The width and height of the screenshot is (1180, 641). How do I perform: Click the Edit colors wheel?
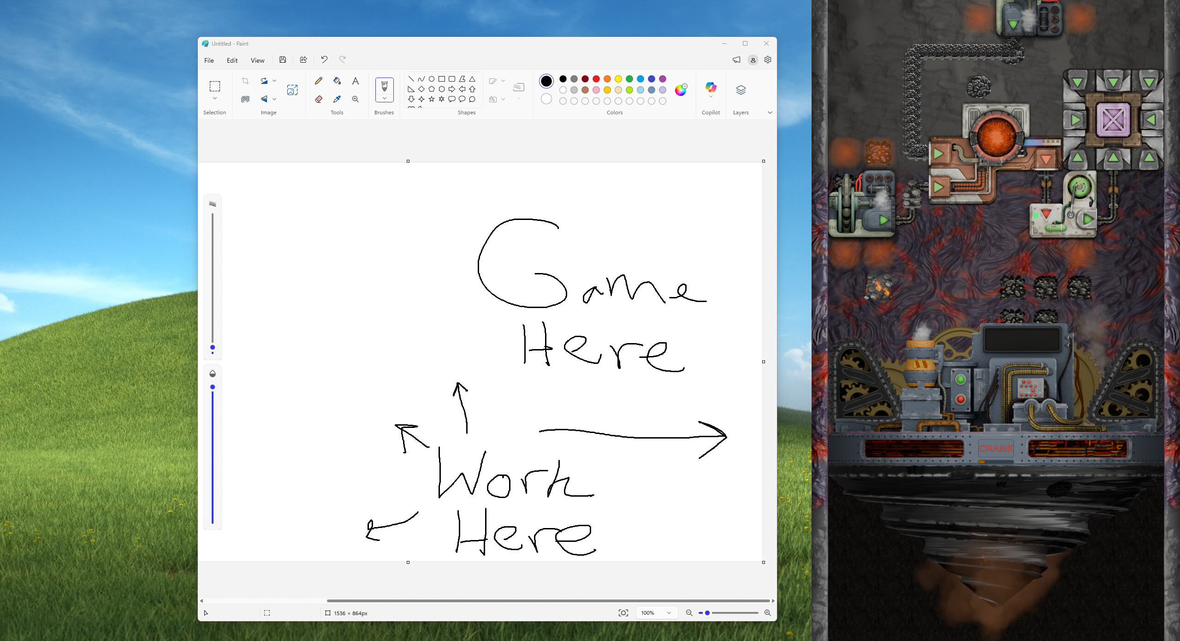click(x=681, y=90)
